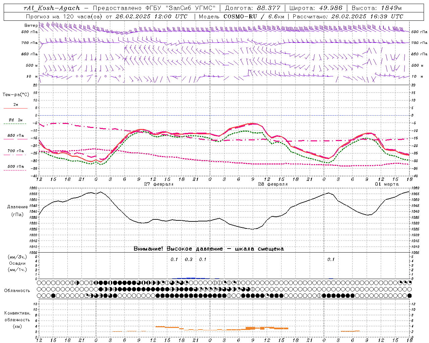Click the Высота: 1849м value
Screen dimensions: 429x343
(376, 8)
